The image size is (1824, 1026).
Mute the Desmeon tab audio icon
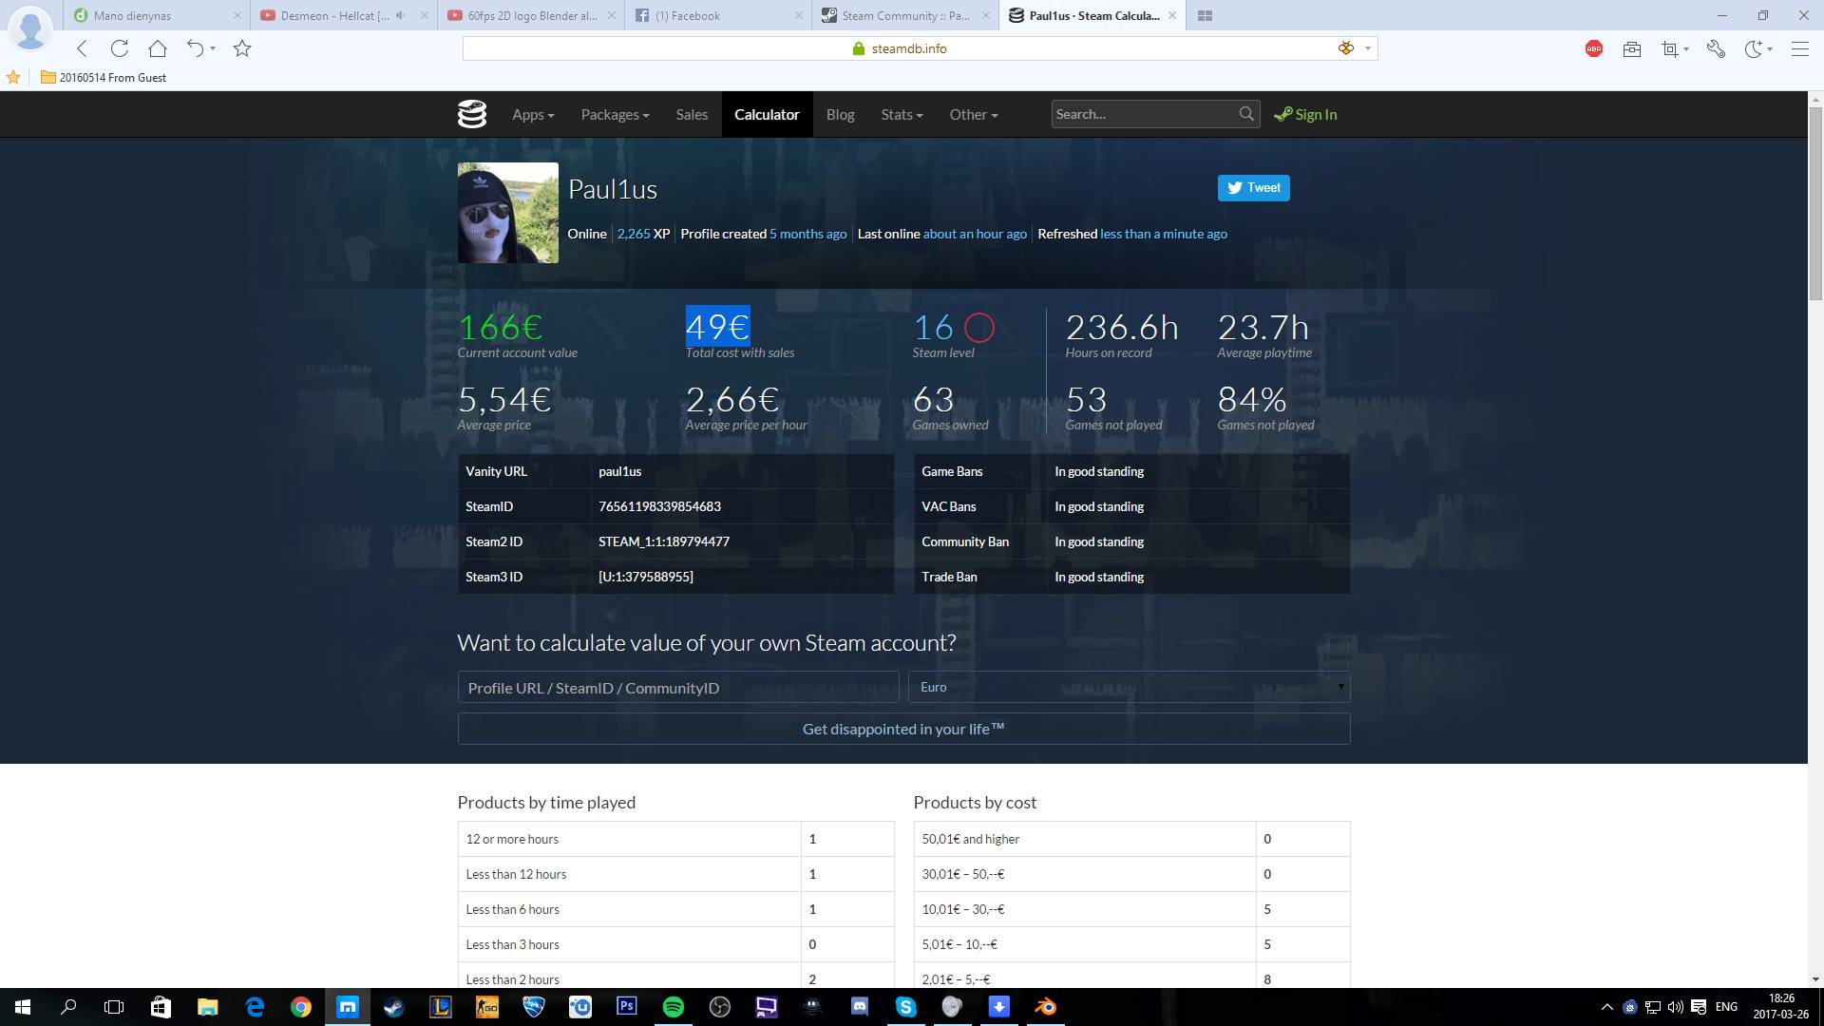[400, 15]
